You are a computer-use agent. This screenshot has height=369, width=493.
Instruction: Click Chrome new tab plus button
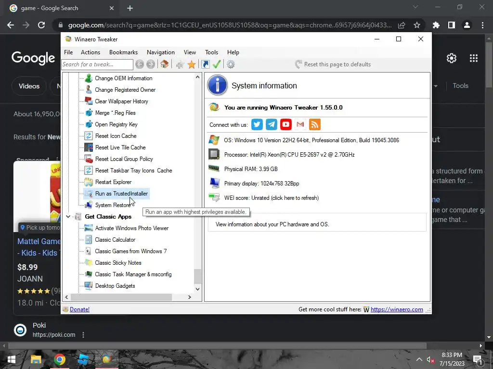tap(130, 8)
